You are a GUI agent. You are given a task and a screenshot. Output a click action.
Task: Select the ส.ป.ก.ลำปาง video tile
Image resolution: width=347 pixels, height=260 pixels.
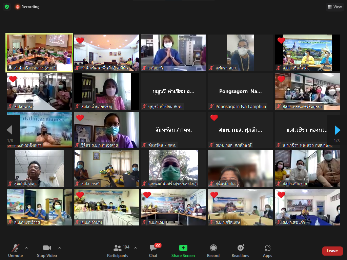[106, 207]
